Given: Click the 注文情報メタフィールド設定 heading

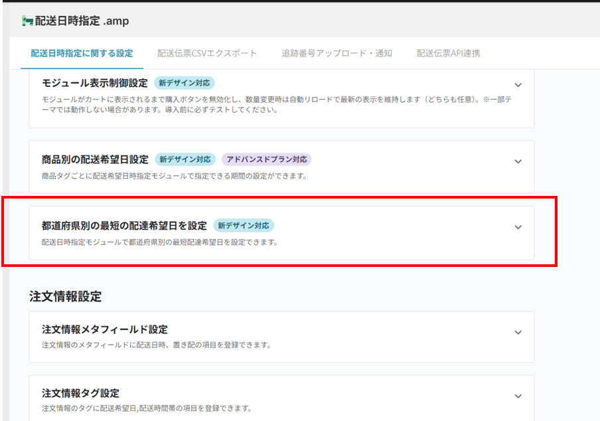Looking at the screenshot, I should [104, 329].
